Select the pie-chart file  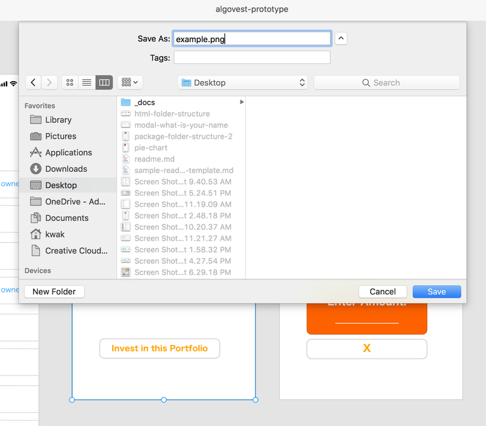pos(181,148)
